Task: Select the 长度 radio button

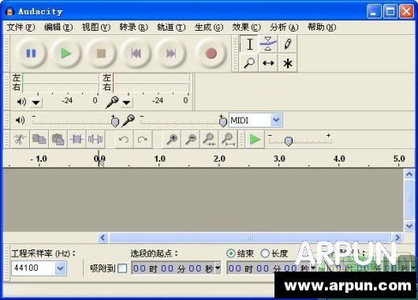Action: [x=265, y=253]
